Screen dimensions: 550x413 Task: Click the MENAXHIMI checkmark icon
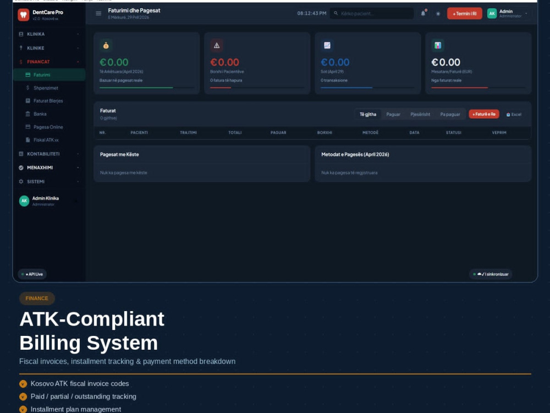tap(21, 167)
